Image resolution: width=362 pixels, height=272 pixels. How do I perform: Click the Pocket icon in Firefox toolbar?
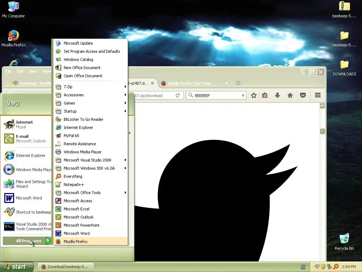303,95
